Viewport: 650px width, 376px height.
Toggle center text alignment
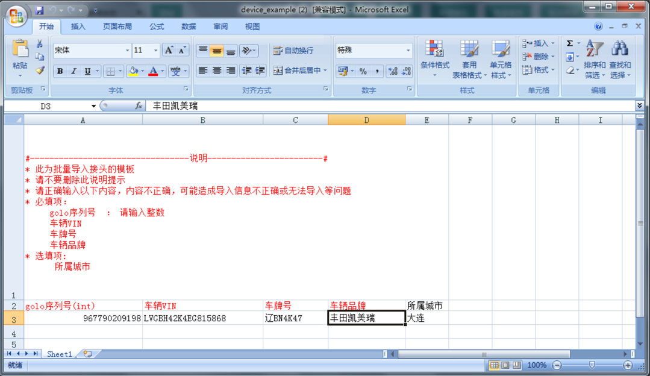click(x=216, y=70)
